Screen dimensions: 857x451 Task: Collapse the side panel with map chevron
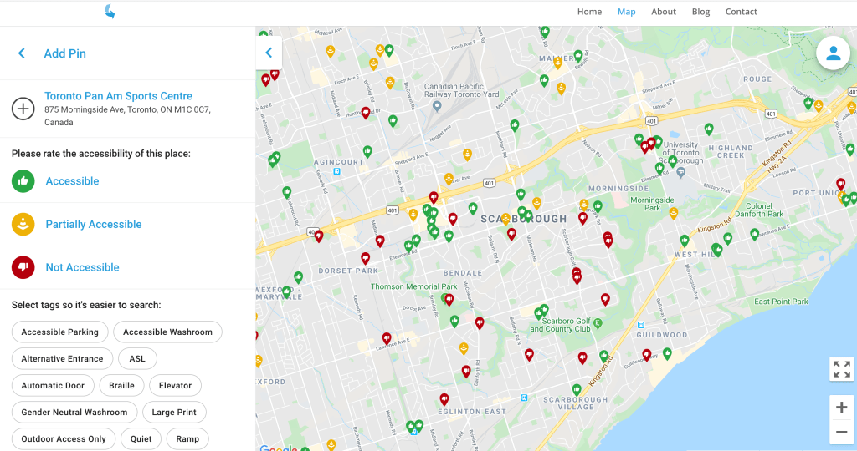tap(269, 53)
